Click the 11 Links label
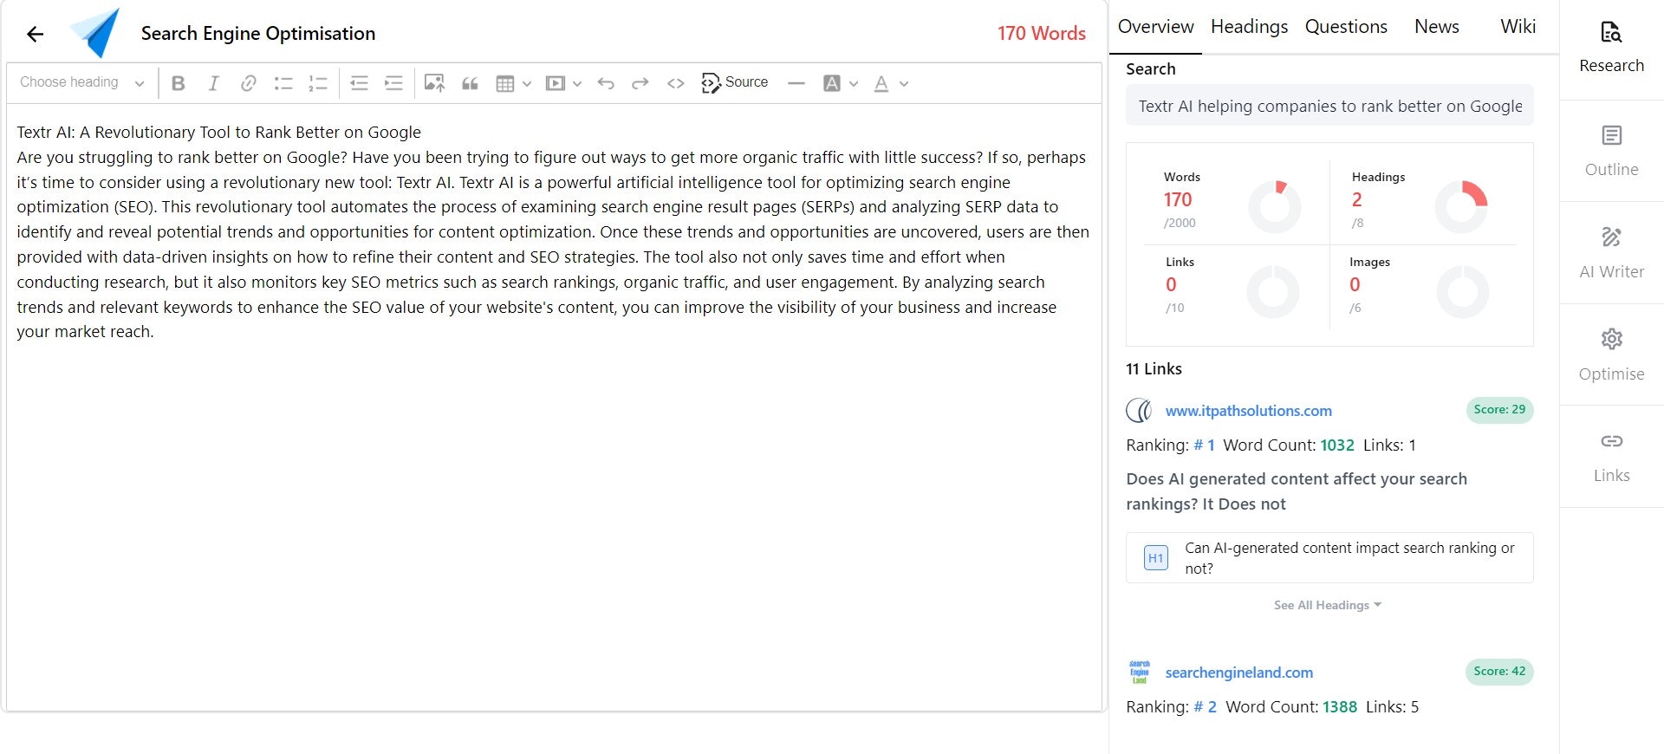 tap(1154, 369)
